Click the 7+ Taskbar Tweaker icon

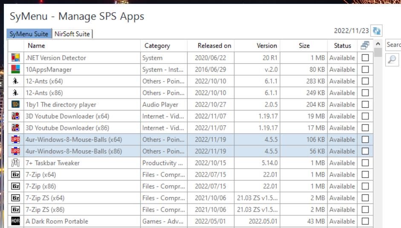pos(16,163)
